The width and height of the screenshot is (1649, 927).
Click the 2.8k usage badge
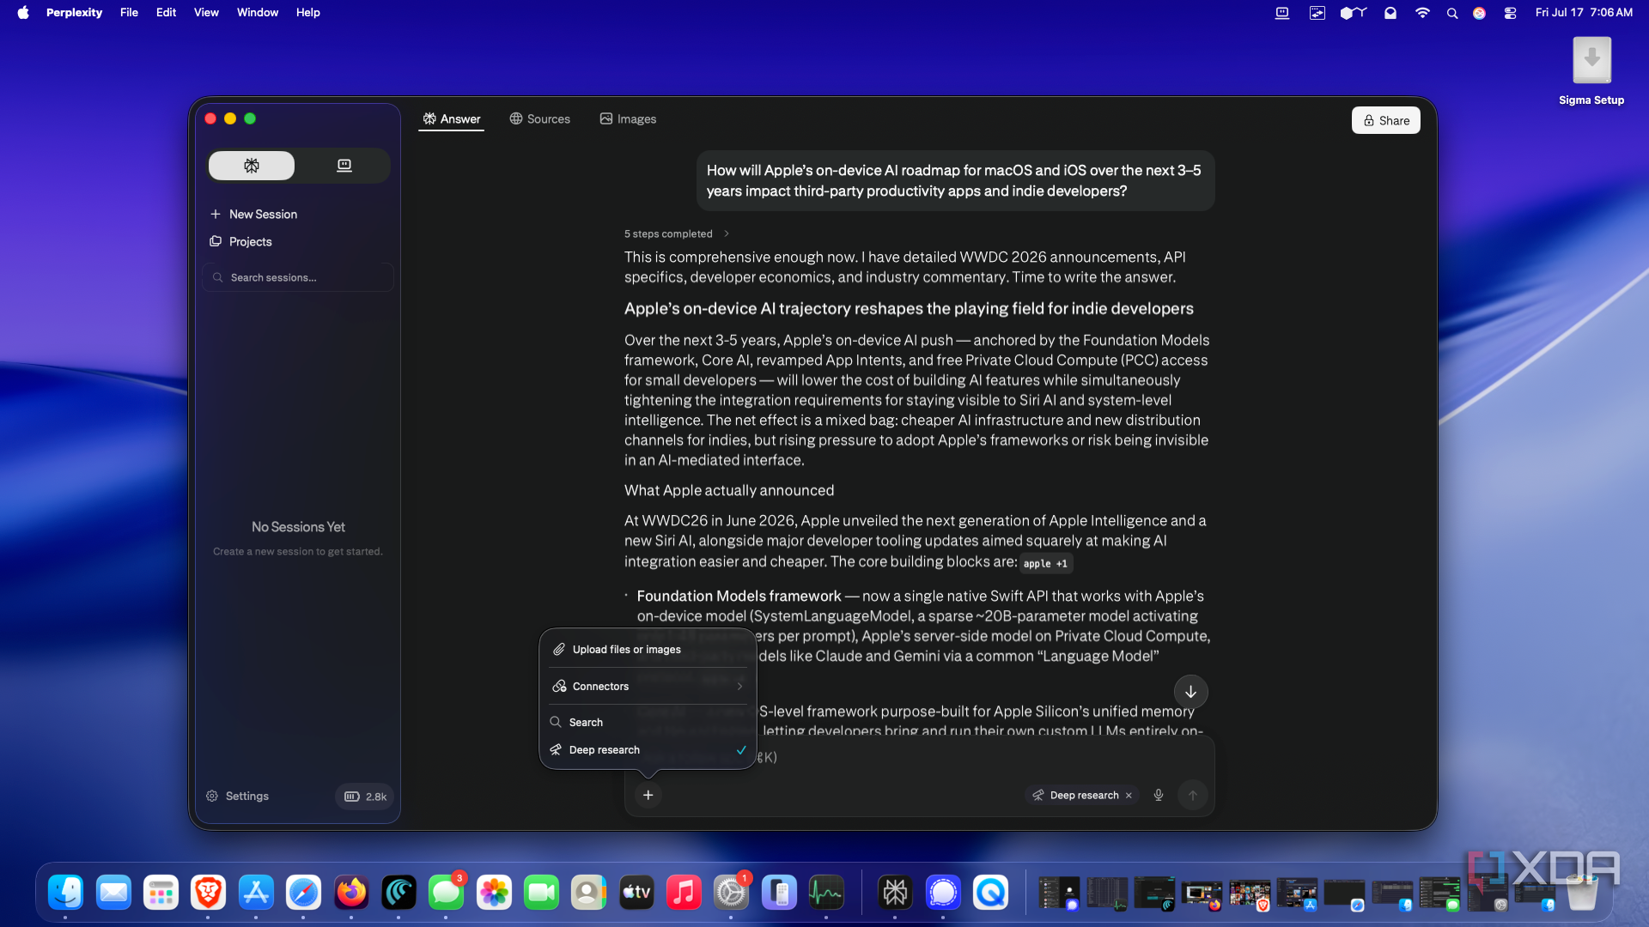(x=365, y=797)
